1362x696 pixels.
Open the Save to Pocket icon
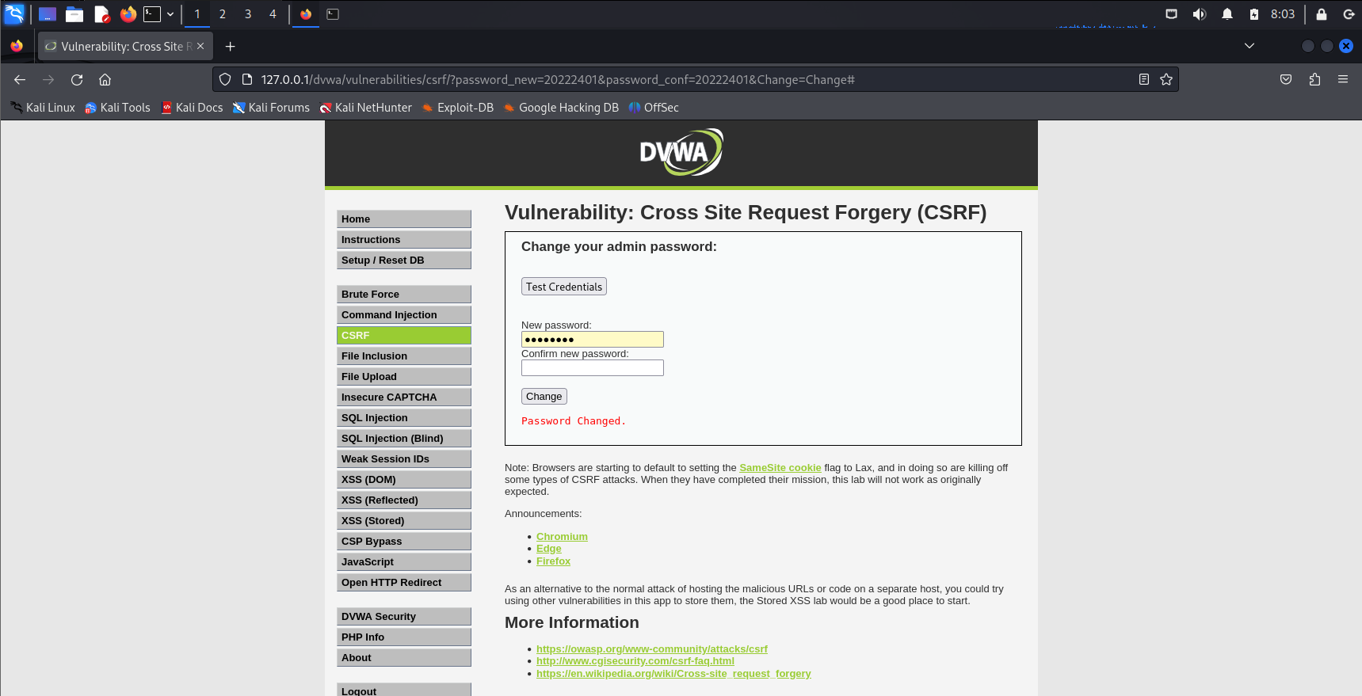point(1286,79)
